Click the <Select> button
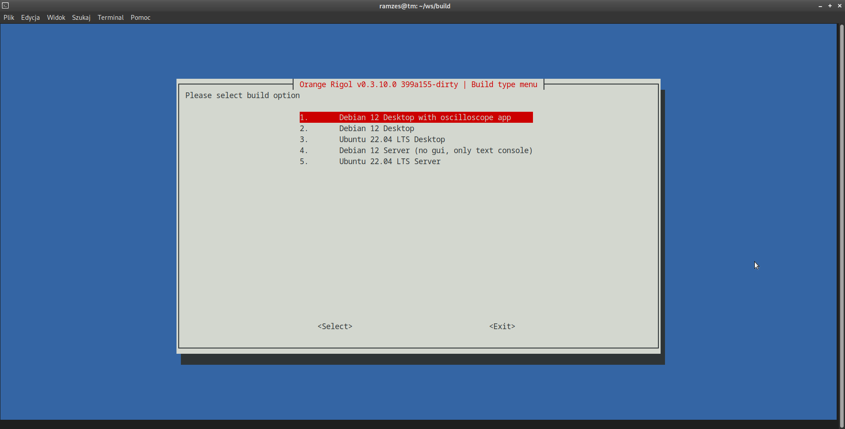Screen dimensions: 845x429 (x=335, y=326)
